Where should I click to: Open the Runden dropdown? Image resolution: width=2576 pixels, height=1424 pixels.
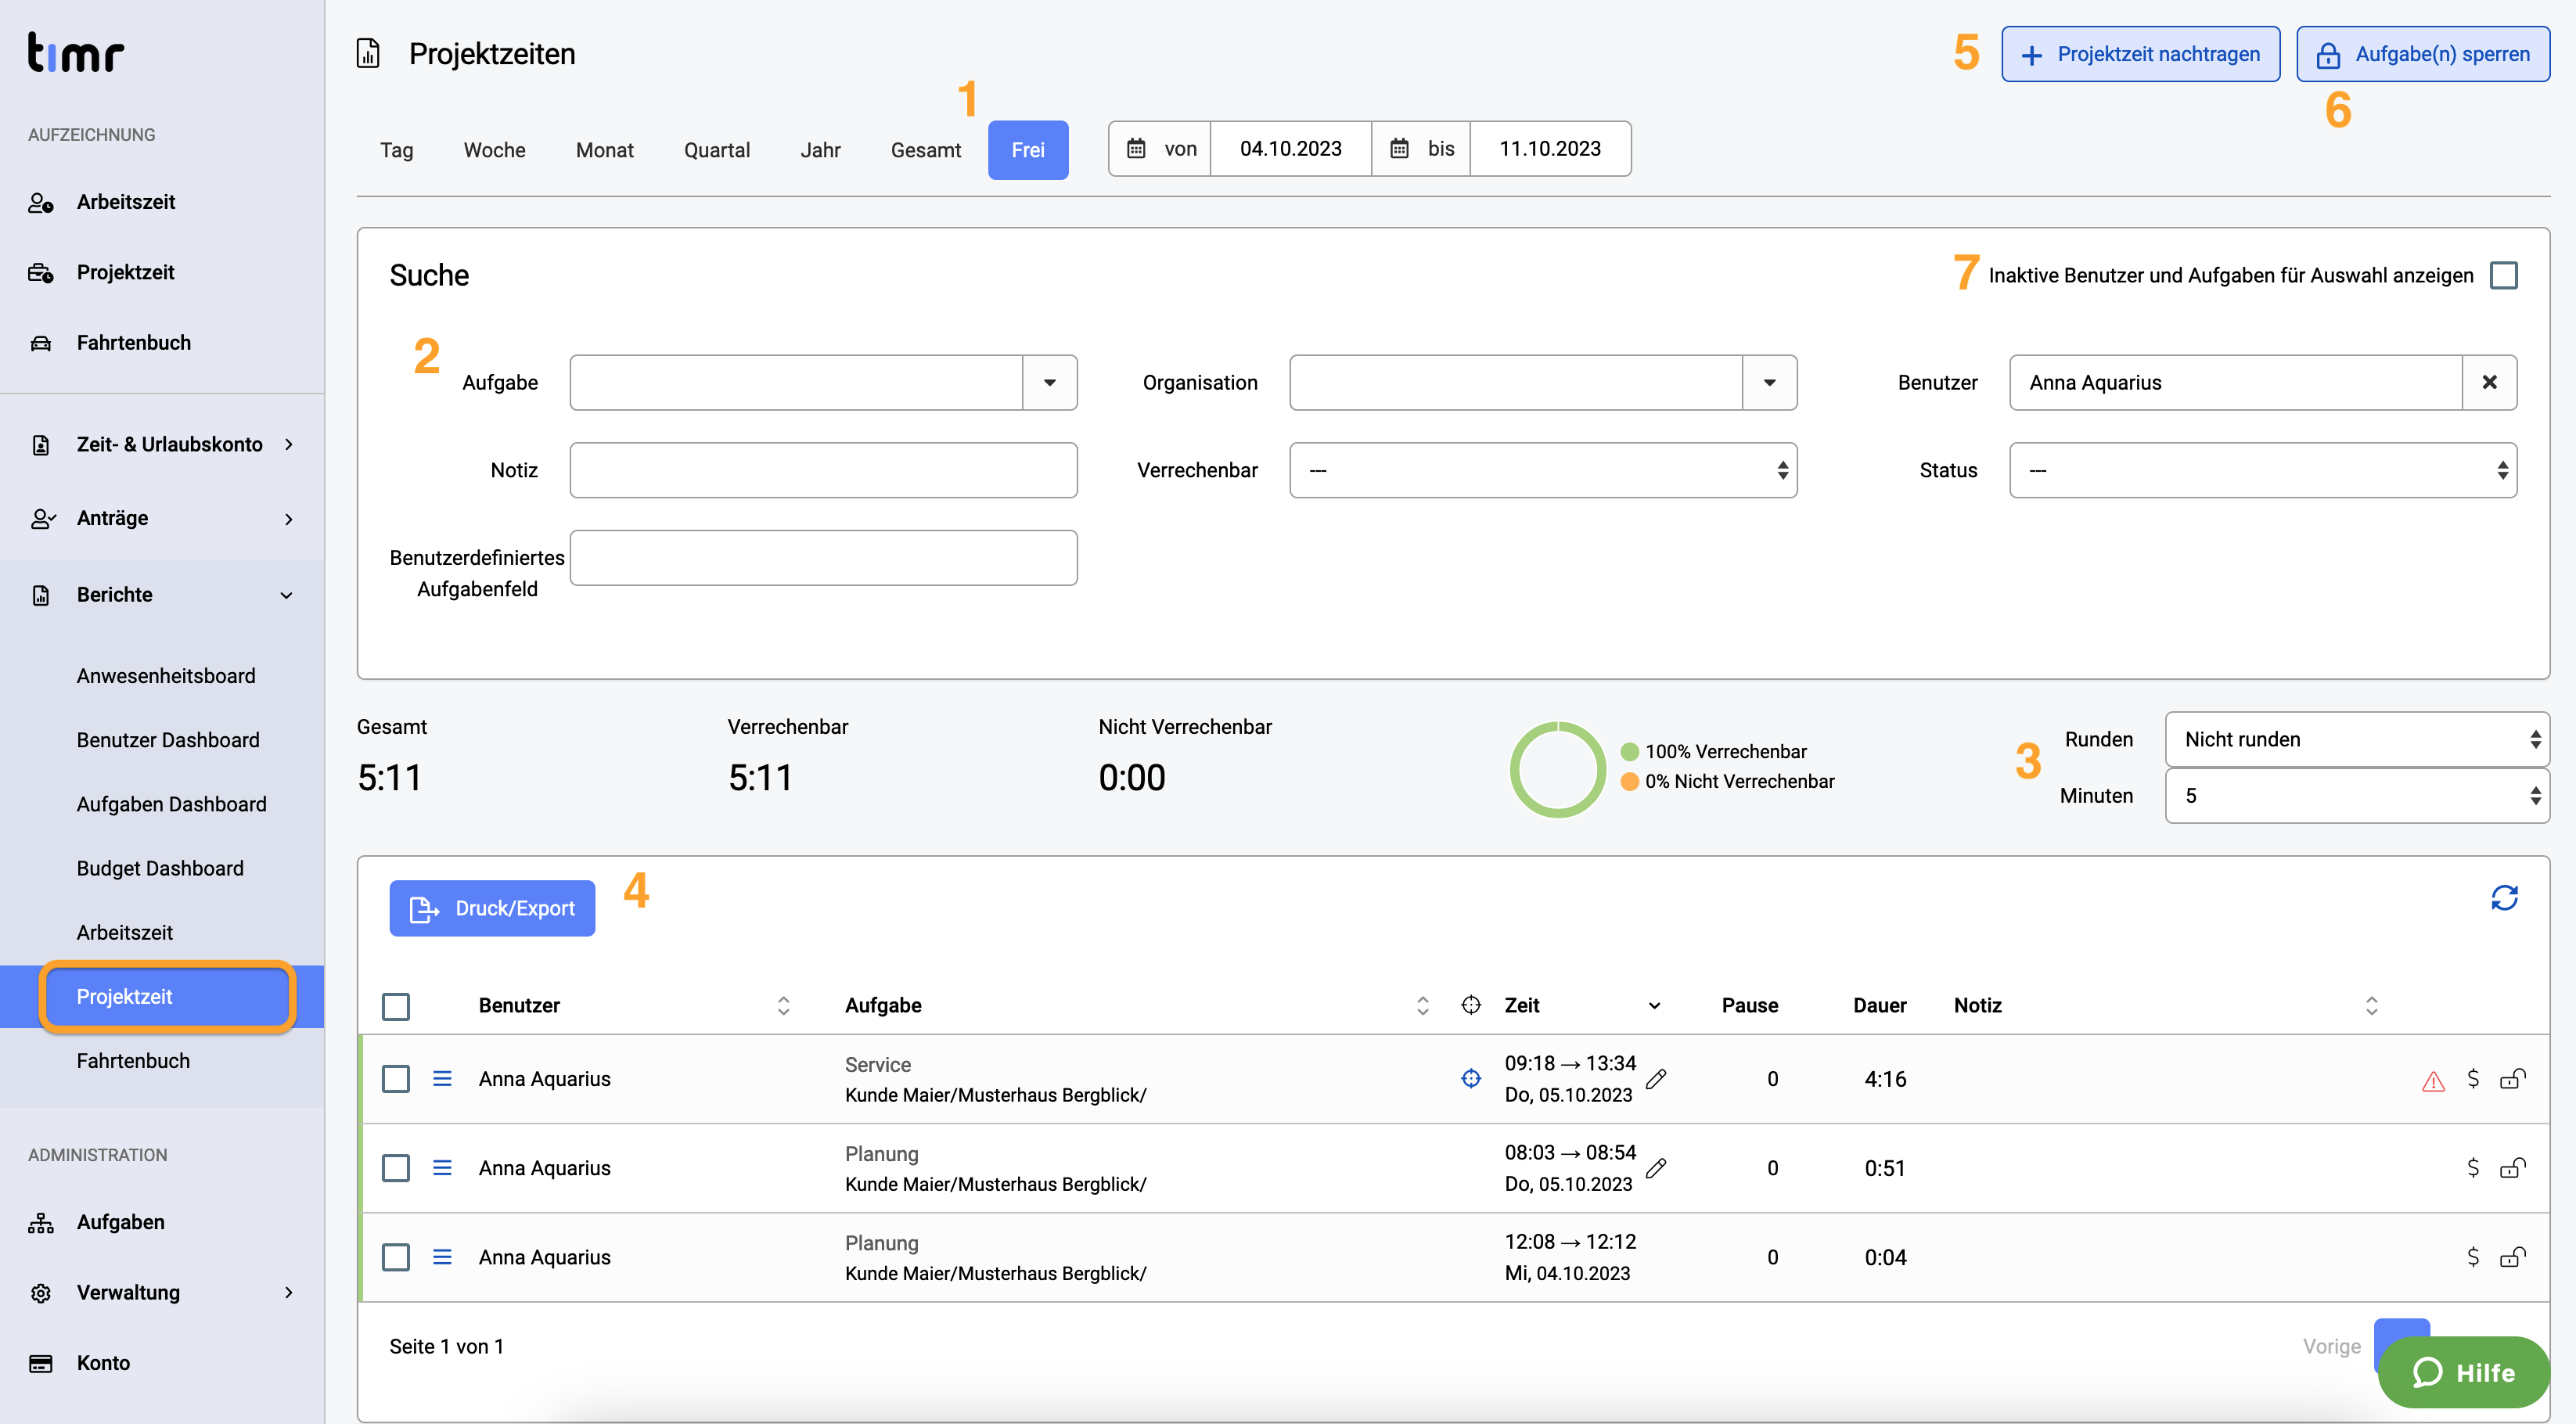(2357, 739)
